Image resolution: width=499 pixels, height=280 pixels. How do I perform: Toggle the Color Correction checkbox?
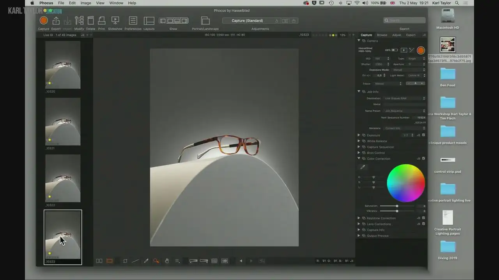[x=423, y=158]
